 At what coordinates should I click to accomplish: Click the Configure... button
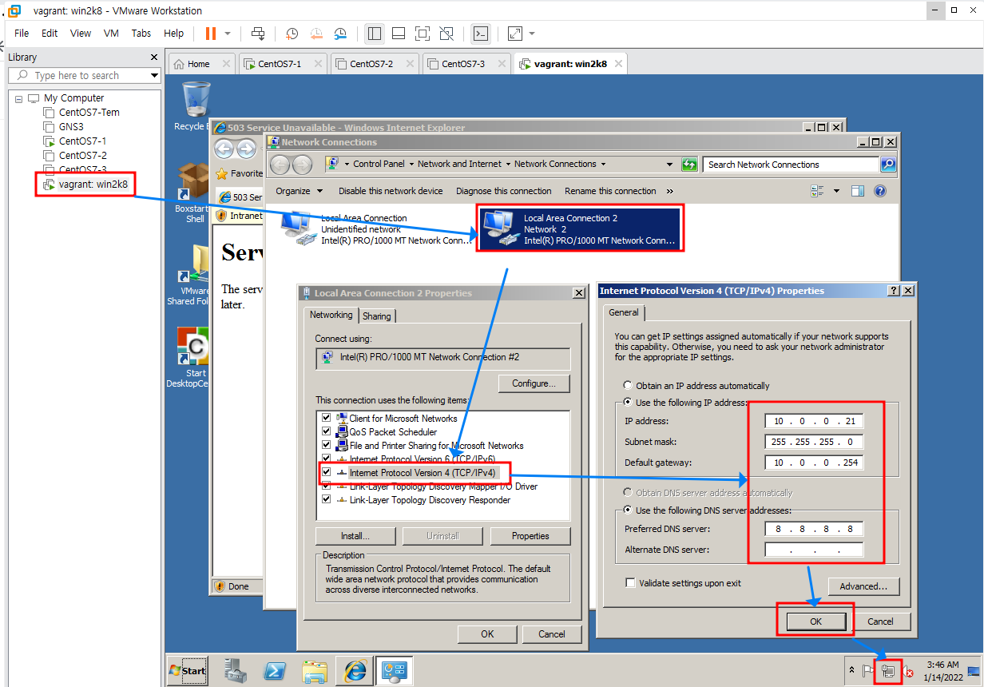[x=534, y=383]
